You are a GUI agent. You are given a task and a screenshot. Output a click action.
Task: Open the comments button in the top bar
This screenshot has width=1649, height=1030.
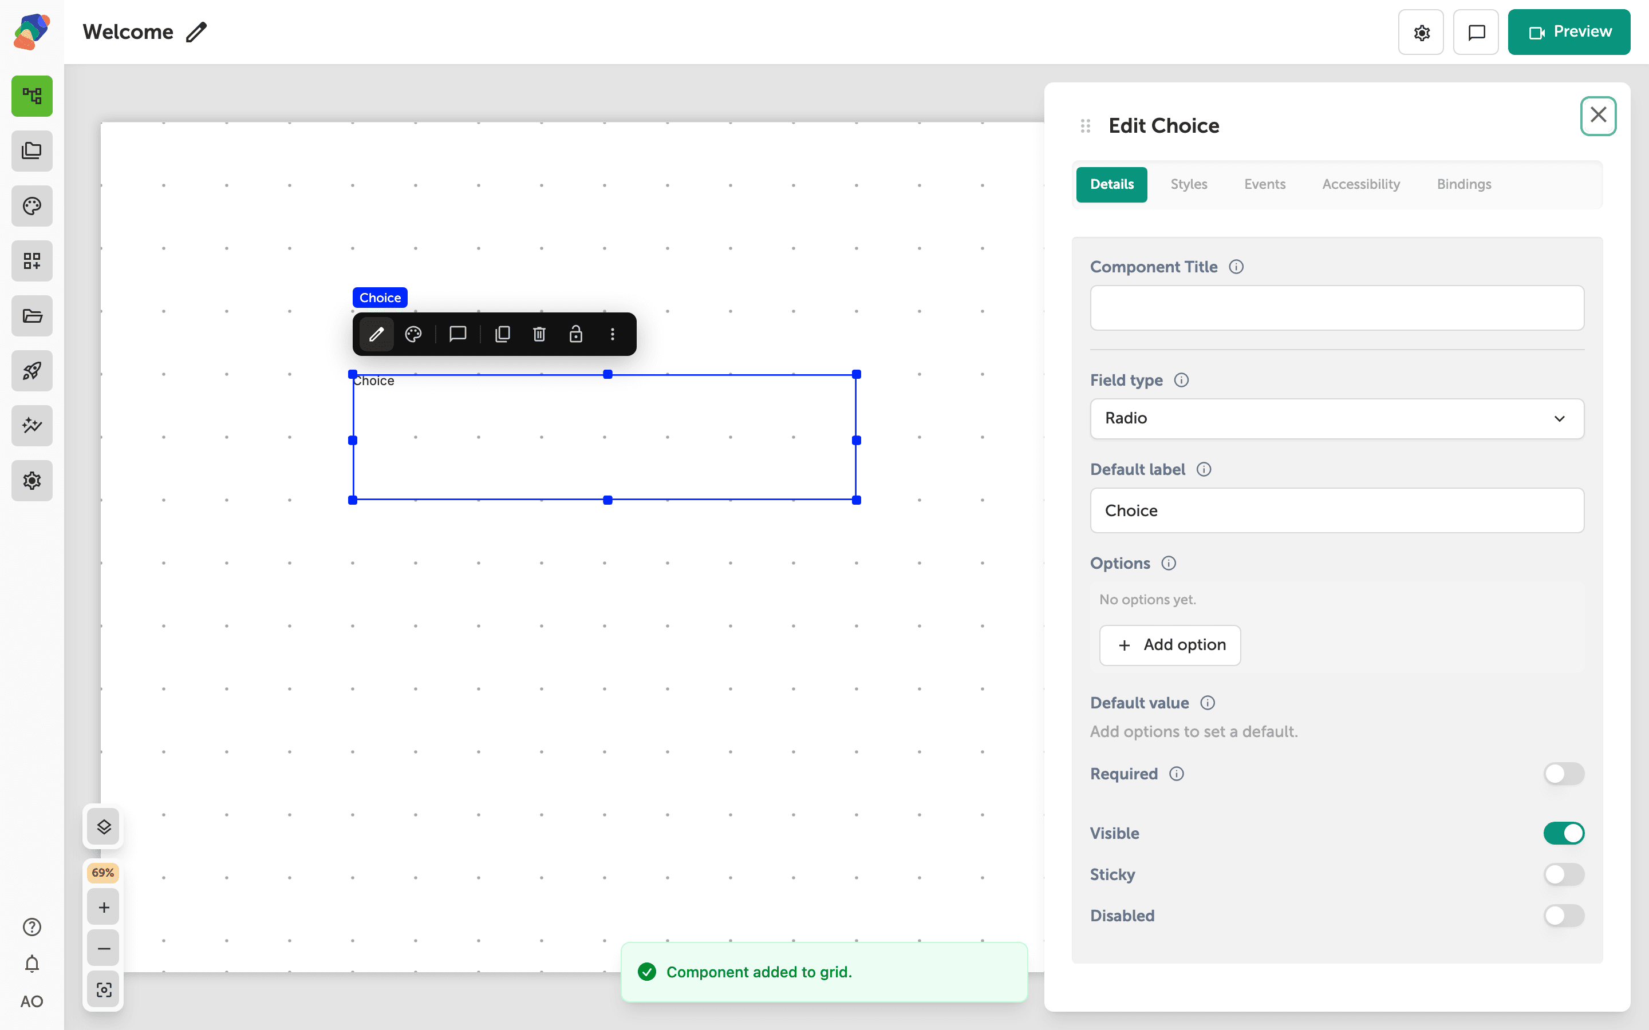click(1476, 32)
